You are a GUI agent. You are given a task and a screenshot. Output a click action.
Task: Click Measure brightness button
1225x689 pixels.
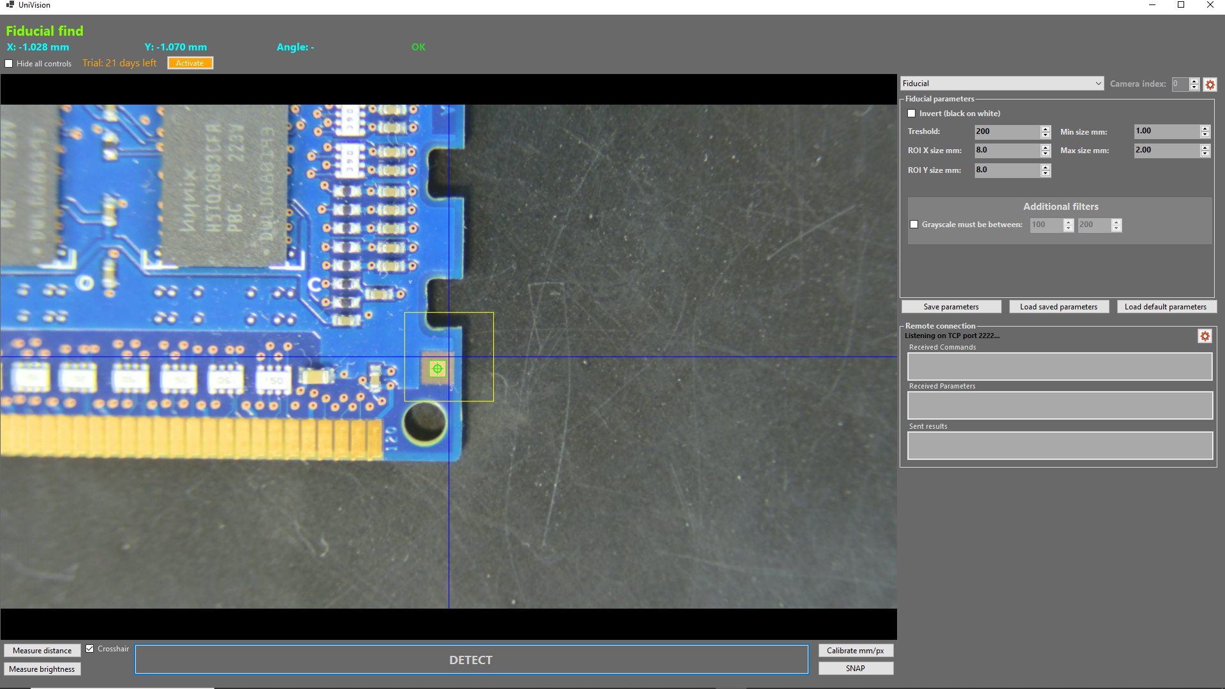point(42,669)
